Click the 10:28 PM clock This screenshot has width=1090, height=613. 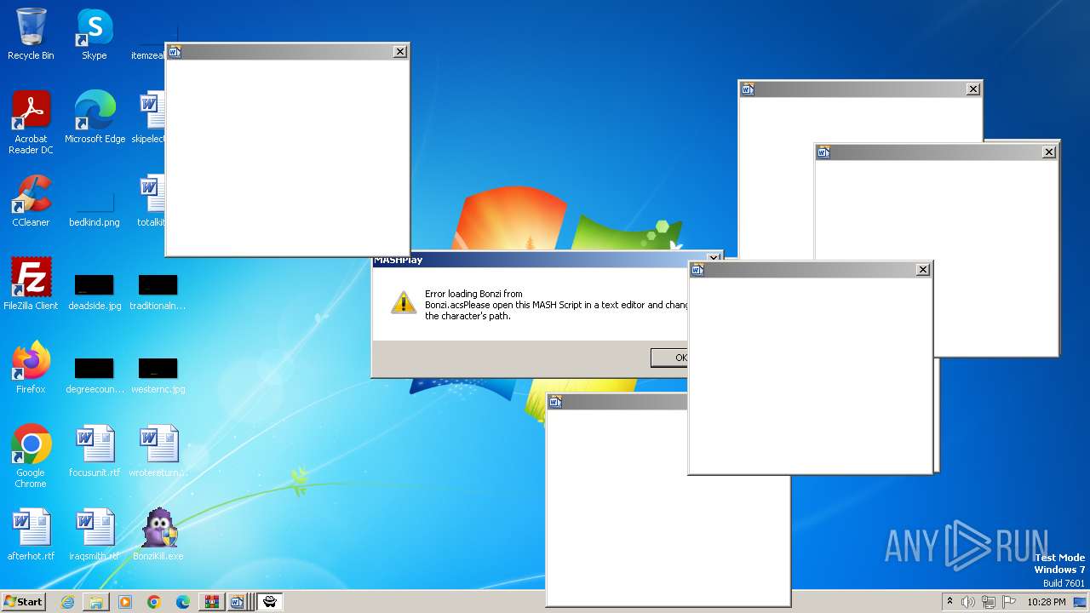coord(1046,602)
